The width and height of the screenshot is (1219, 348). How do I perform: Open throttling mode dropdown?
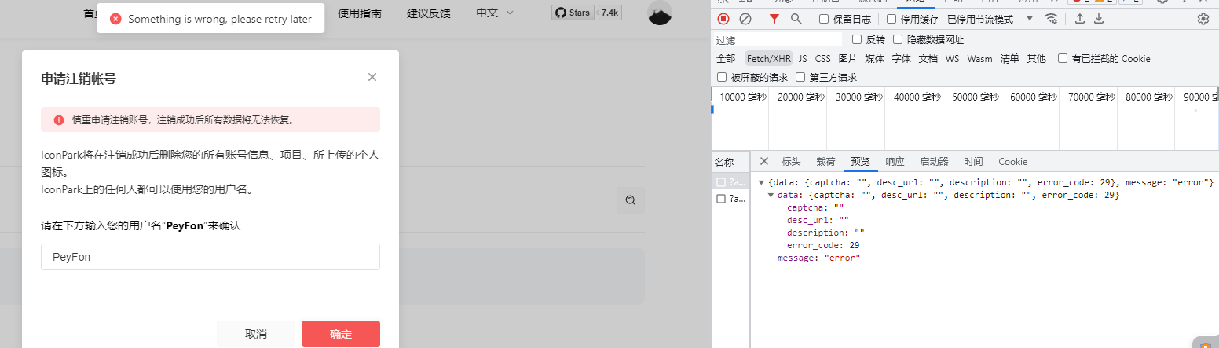pyautogui.click(x=990, y=19)
